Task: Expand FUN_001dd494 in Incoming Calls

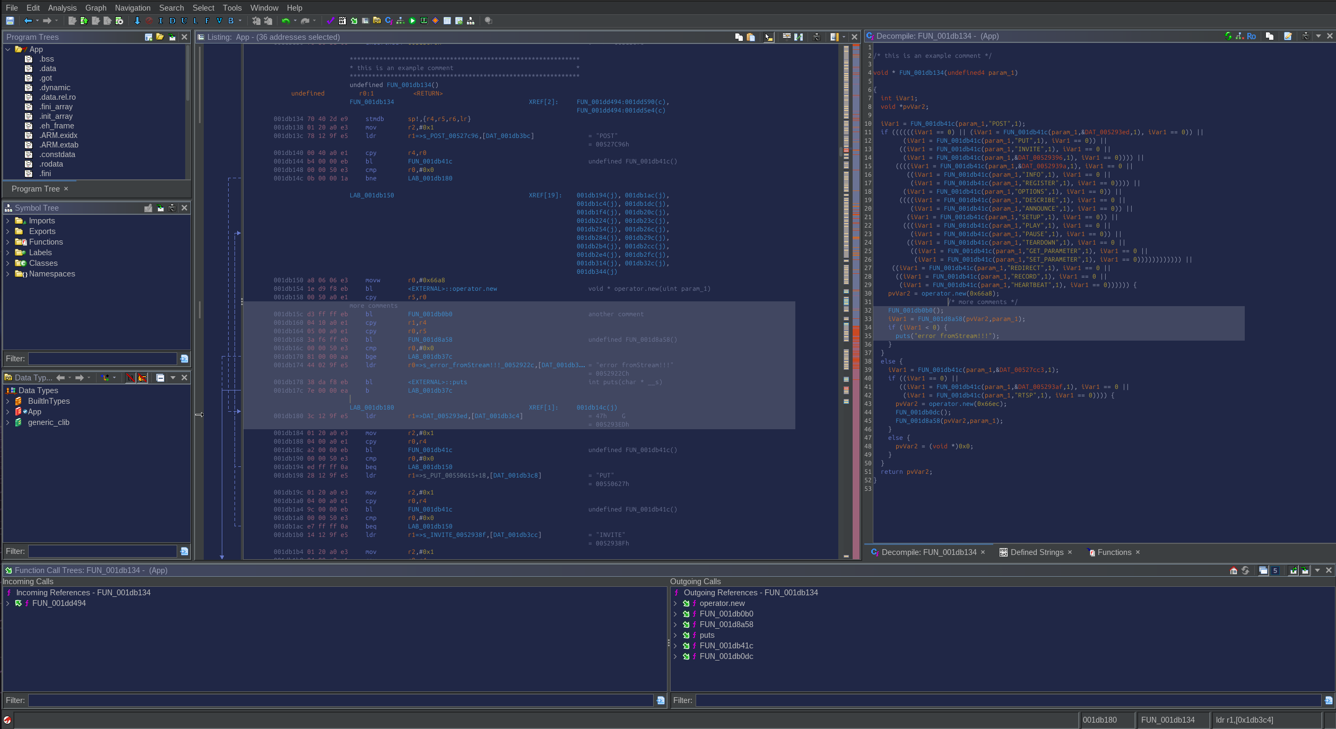Action: click(7, 603)
